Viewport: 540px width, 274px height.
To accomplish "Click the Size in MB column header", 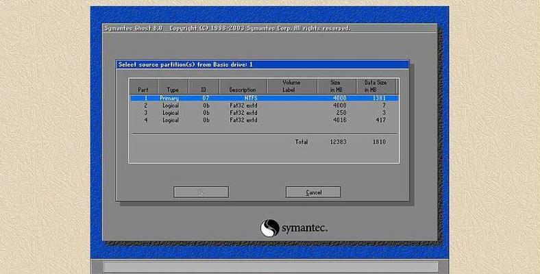I will coord(336,86).
